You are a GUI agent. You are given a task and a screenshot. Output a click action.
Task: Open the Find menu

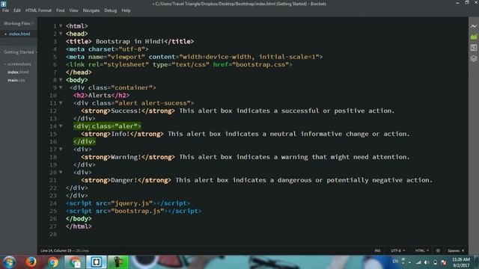coord(60,10)
